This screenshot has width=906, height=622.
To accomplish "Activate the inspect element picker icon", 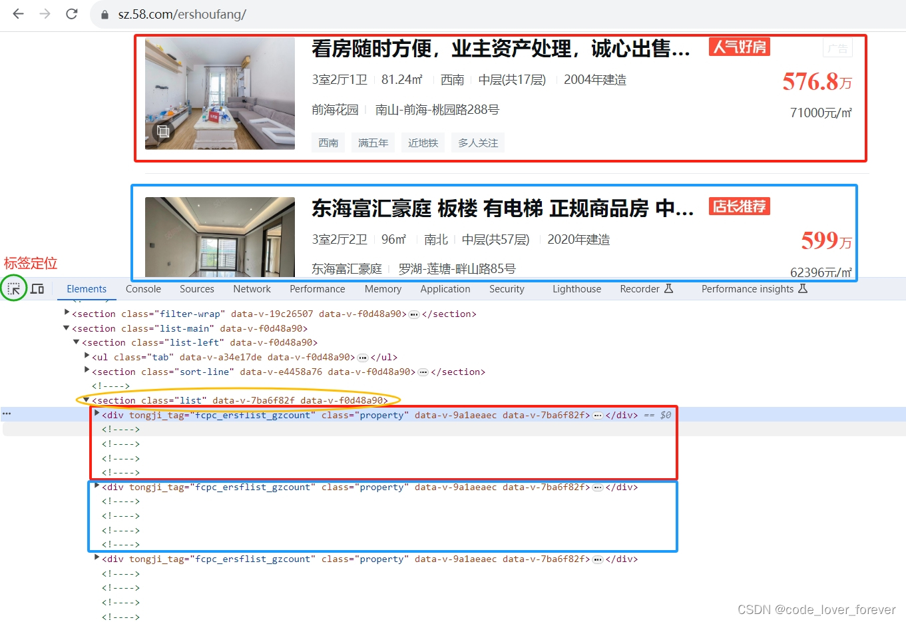I will pos(14,288).
